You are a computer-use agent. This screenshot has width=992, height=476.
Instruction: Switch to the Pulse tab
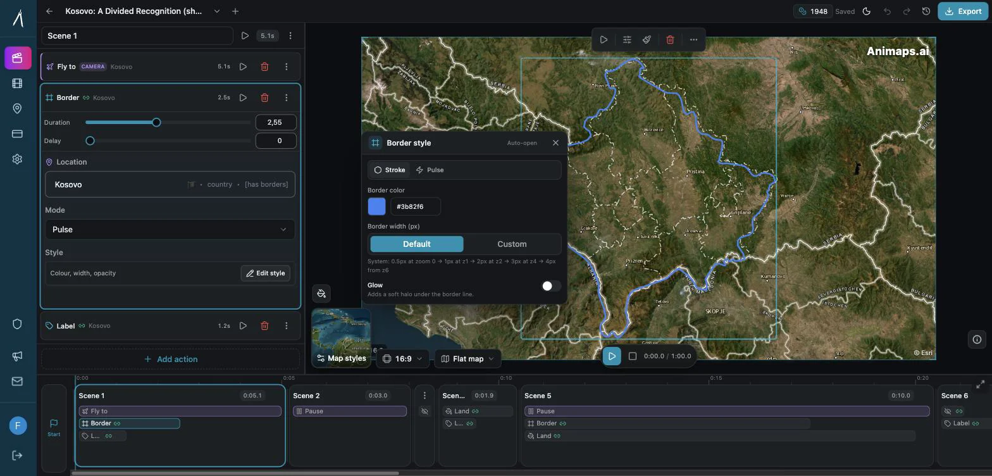430,170
